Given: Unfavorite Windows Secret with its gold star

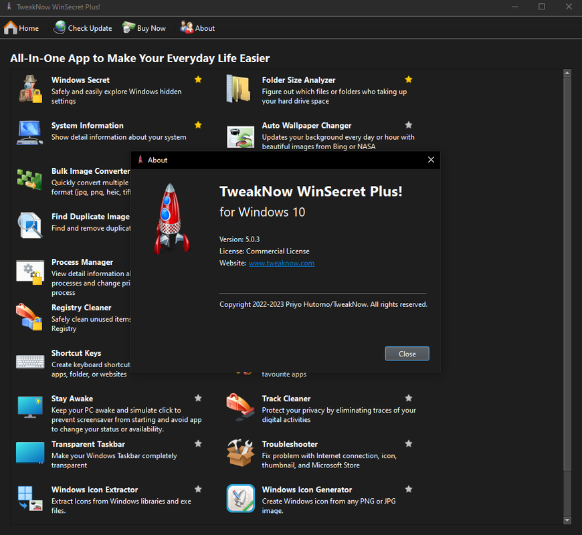Looking at the screenshot, I should [198, 80].
